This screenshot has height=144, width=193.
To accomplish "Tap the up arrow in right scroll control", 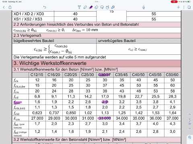I will (x=190, y=114).
